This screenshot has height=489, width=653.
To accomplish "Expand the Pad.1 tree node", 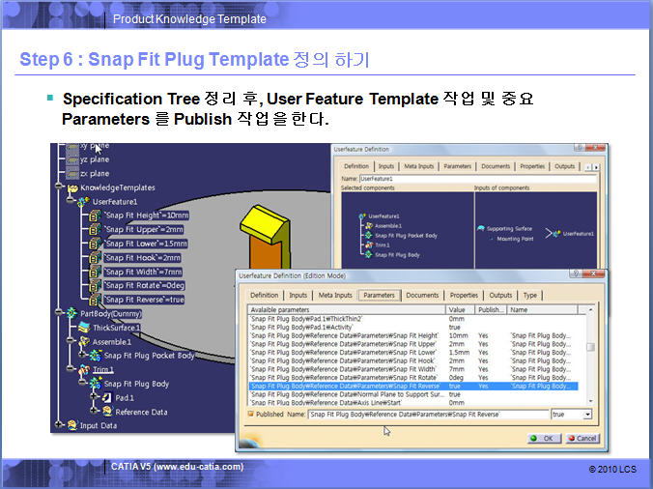I will click(94, 397).
